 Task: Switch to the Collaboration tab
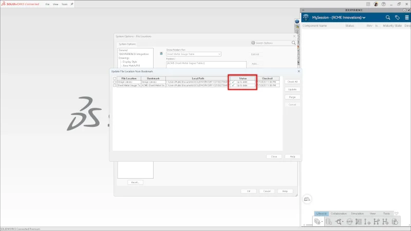coord(339,214)
